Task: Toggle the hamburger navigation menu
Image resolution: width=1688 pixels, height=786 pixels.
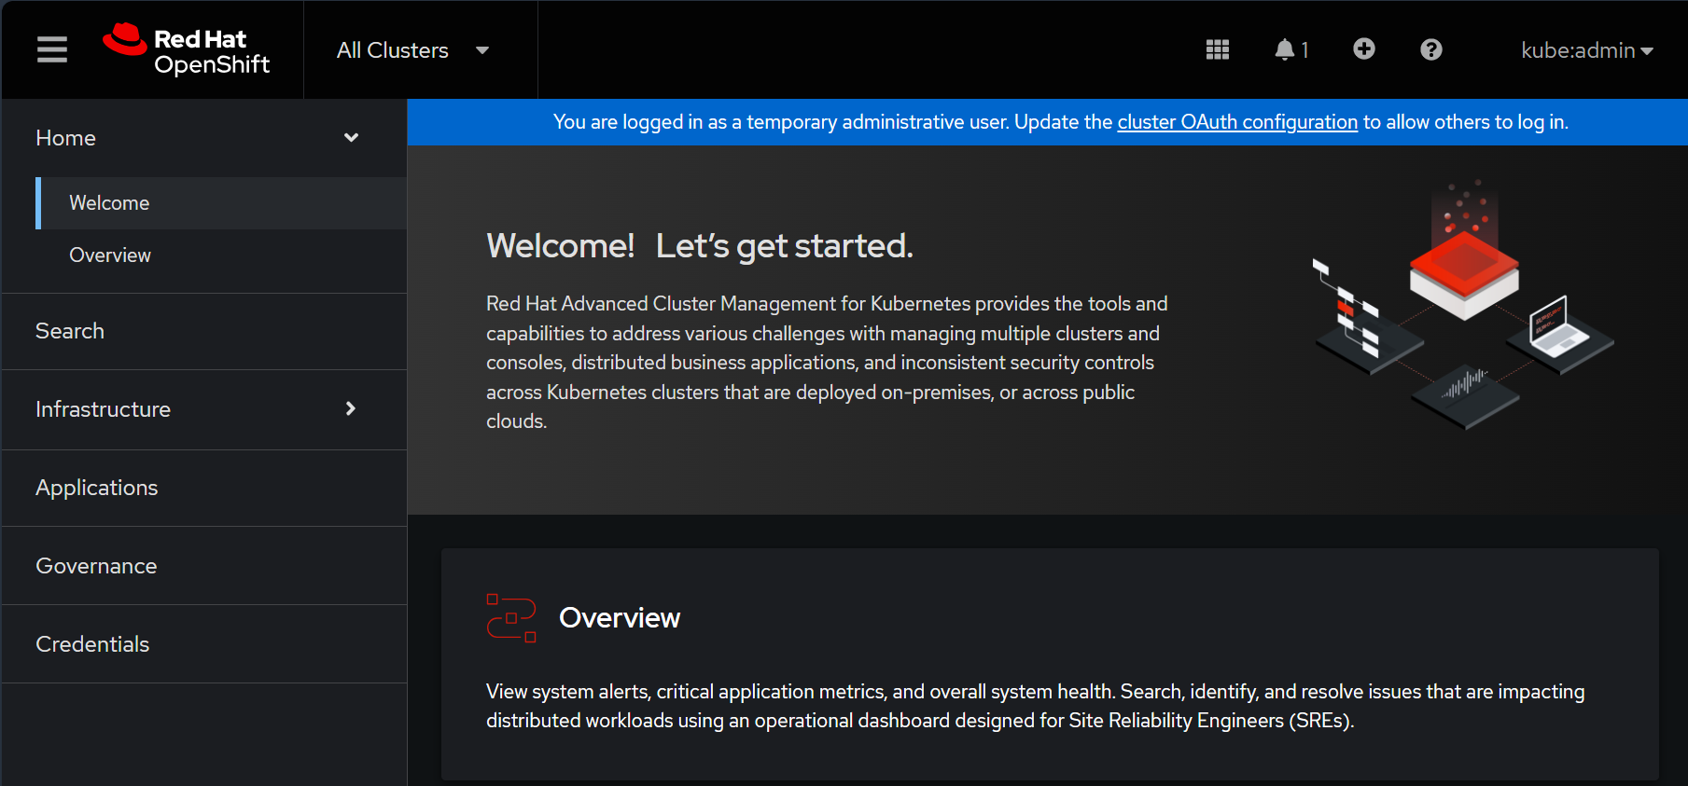Action: (x=52, y=49)
